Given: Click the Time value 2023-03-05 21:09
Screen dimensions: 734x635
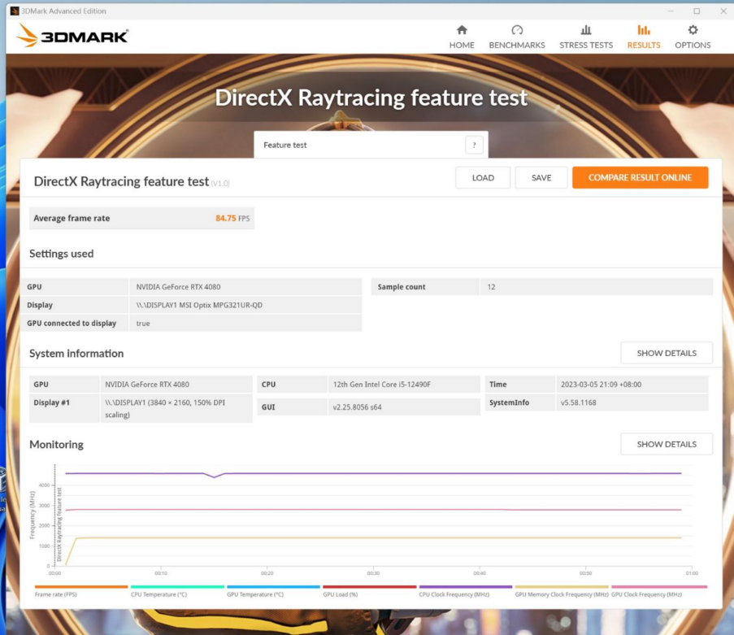Looking at the screenshot, I should point(601,385).
